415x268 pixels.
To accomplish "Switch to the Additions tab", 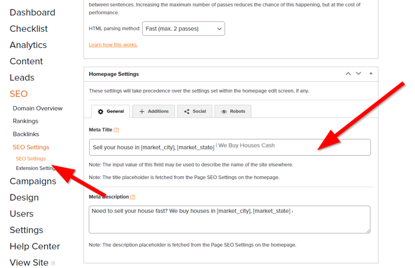I will point(154,112).
